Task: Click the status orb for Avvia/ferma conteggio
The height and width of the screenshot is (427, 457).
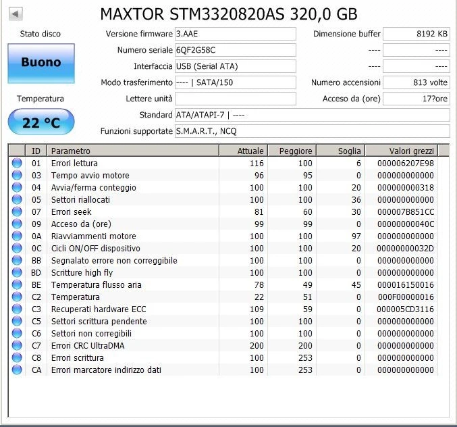Action: (x=17, y=187)
